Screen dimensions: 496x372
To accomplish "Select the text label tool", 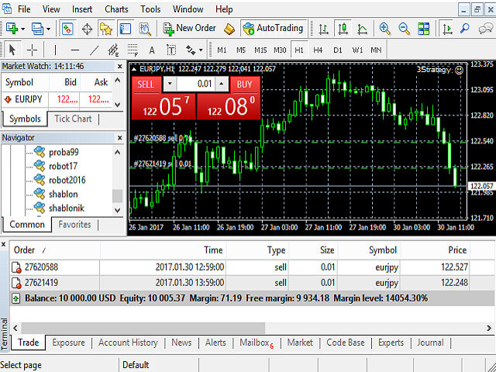I will coord(171,50).
